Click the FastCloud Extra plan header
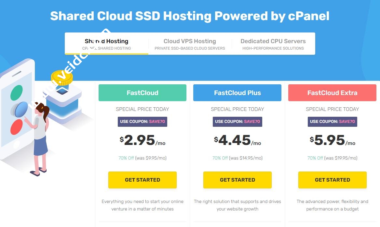Viewport: 380px width, 227px height. 332,93
